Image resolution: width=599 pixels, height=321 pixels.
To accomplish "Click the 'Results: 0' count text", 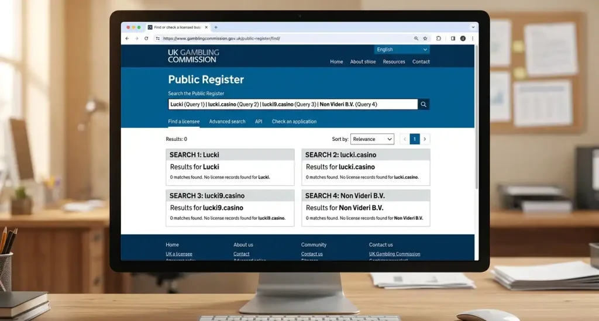I will click(177, 139).
